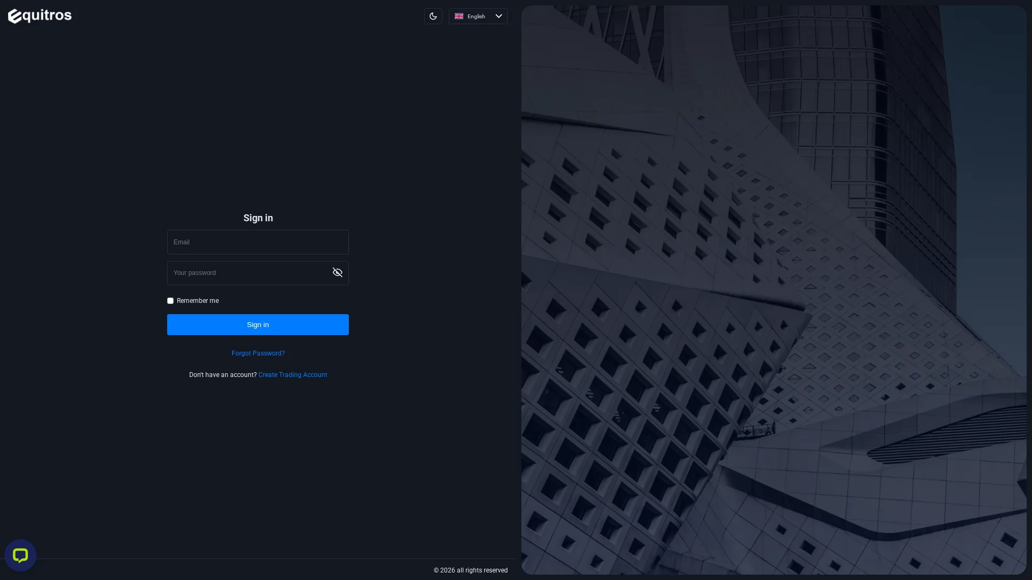Click the Equitros logo

tap(40, 16)
